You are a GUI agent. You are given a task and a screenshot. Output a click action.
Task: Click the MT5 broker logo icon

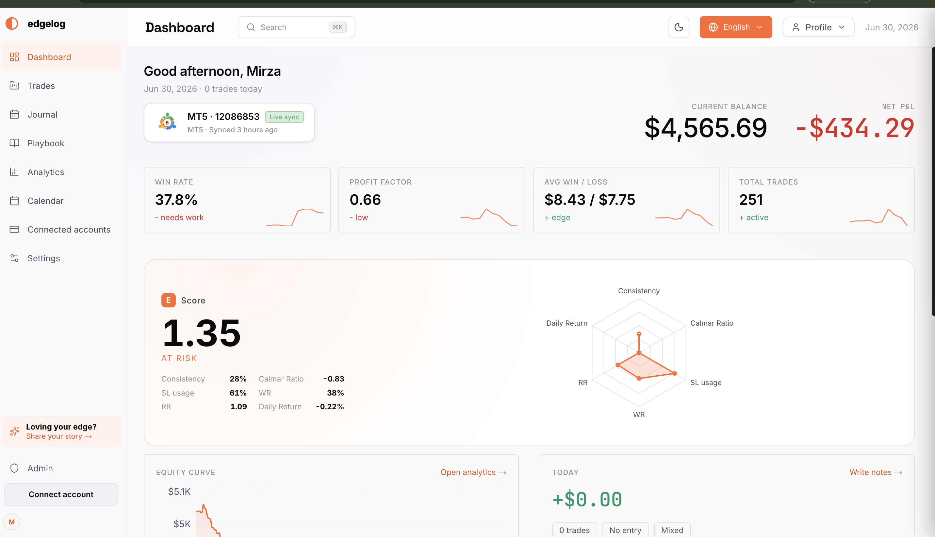point(168,122)
